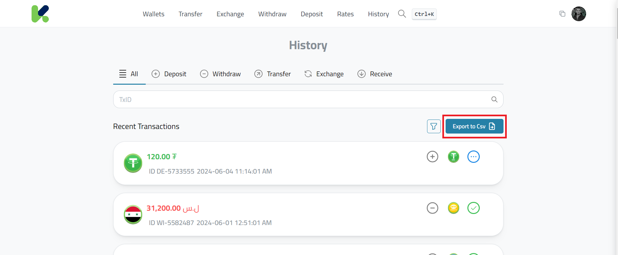
Task: Click the 31,200.00 amount text
Action: [173, 208]
